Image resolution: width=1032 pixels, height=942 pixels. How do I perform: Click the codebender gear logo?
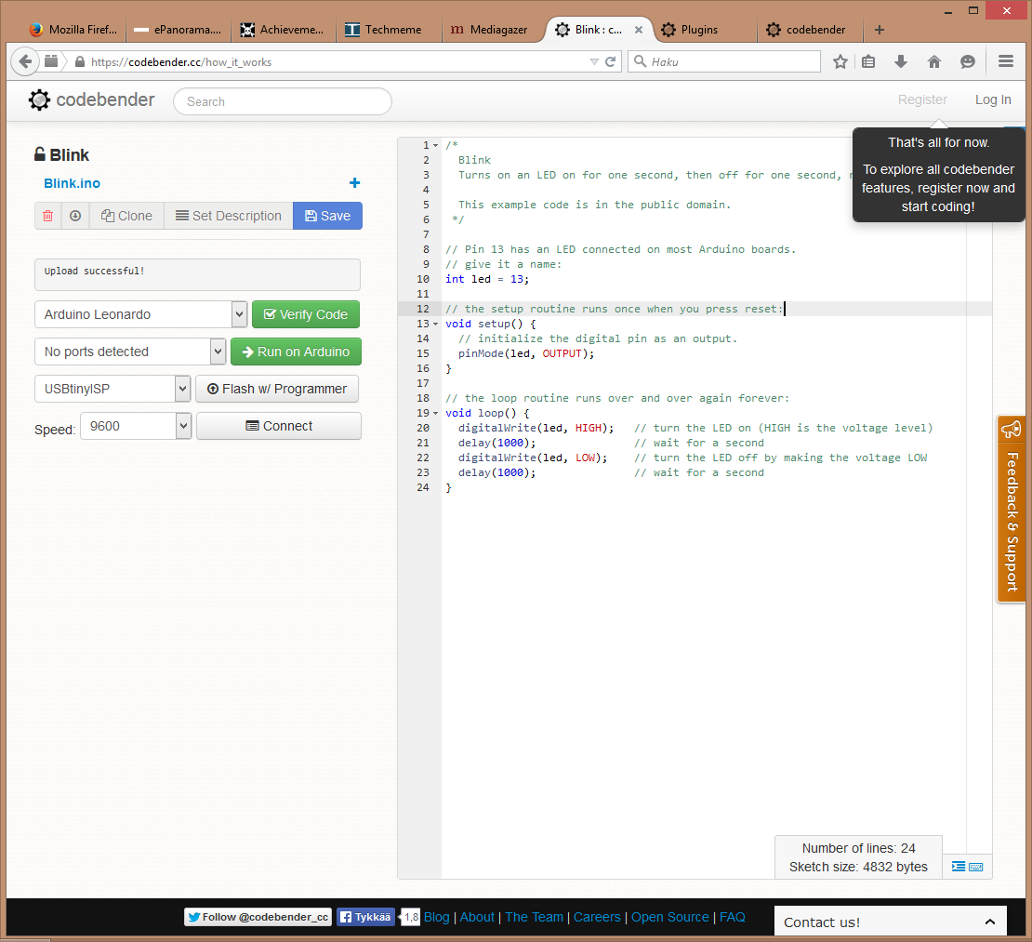click(39, 100)
